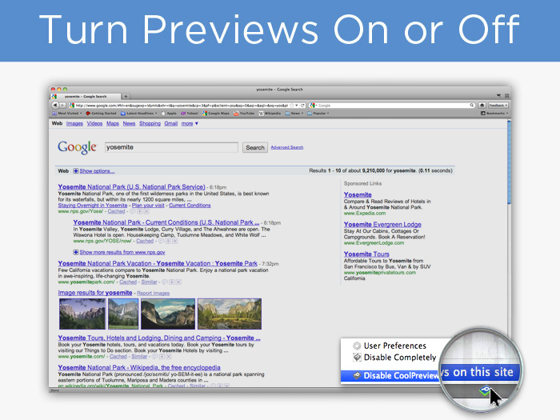This screenshot has height=420, width=560.
Task: Open the Advanced Search link
Action: point(287,147)
